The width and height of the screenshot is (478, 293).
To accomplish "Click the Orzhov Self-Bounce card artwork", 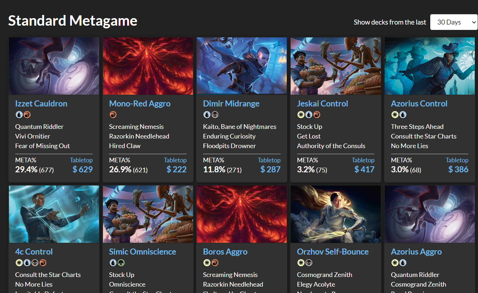I will tap(336, 214).
